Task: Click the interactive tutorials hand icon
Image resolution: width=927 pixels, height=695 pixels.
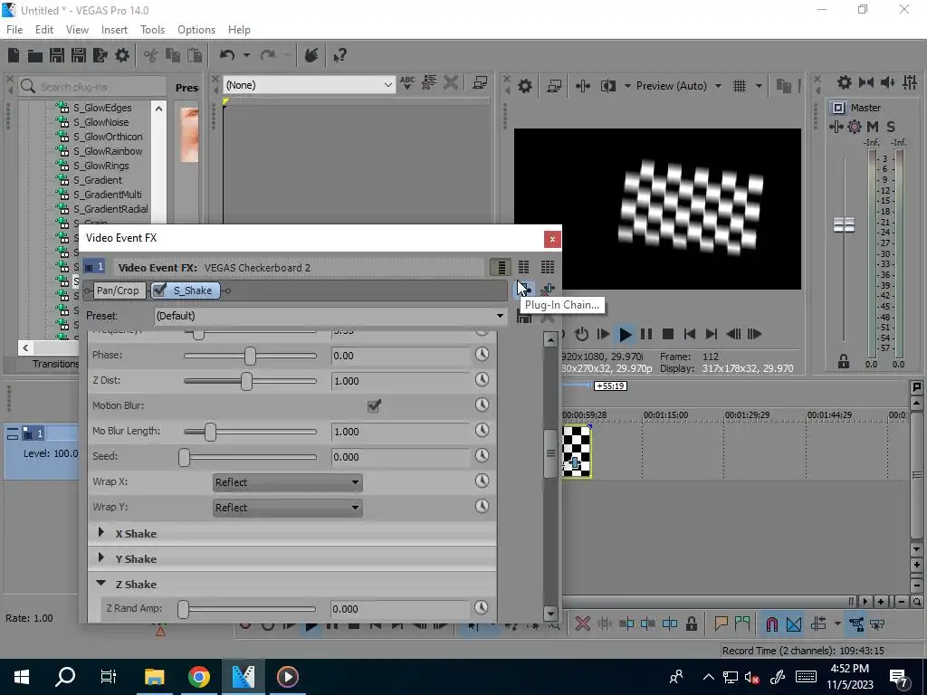Action: tap(311, 55)
